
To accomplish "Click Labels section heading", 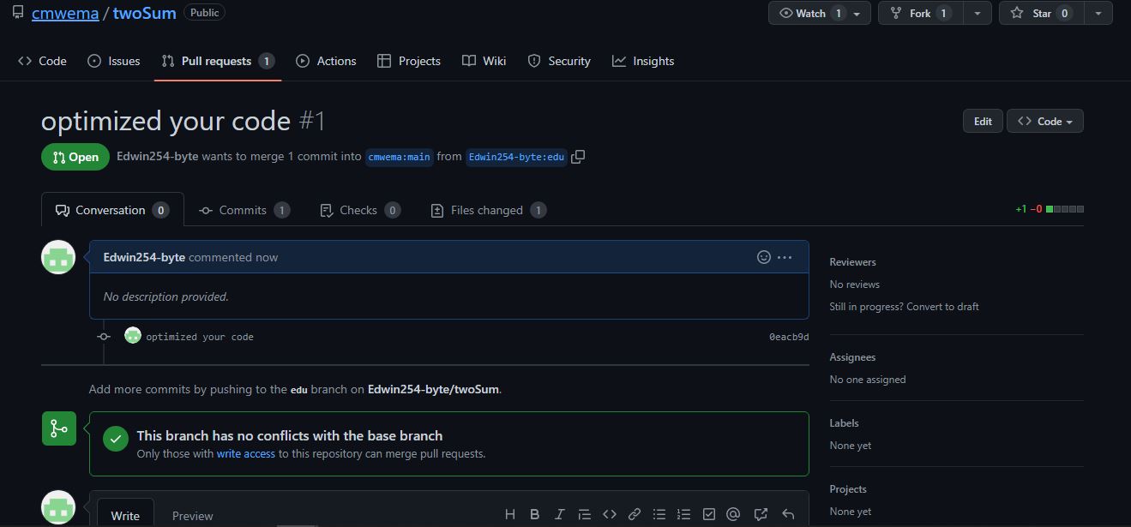I will [x=844, y=423].
